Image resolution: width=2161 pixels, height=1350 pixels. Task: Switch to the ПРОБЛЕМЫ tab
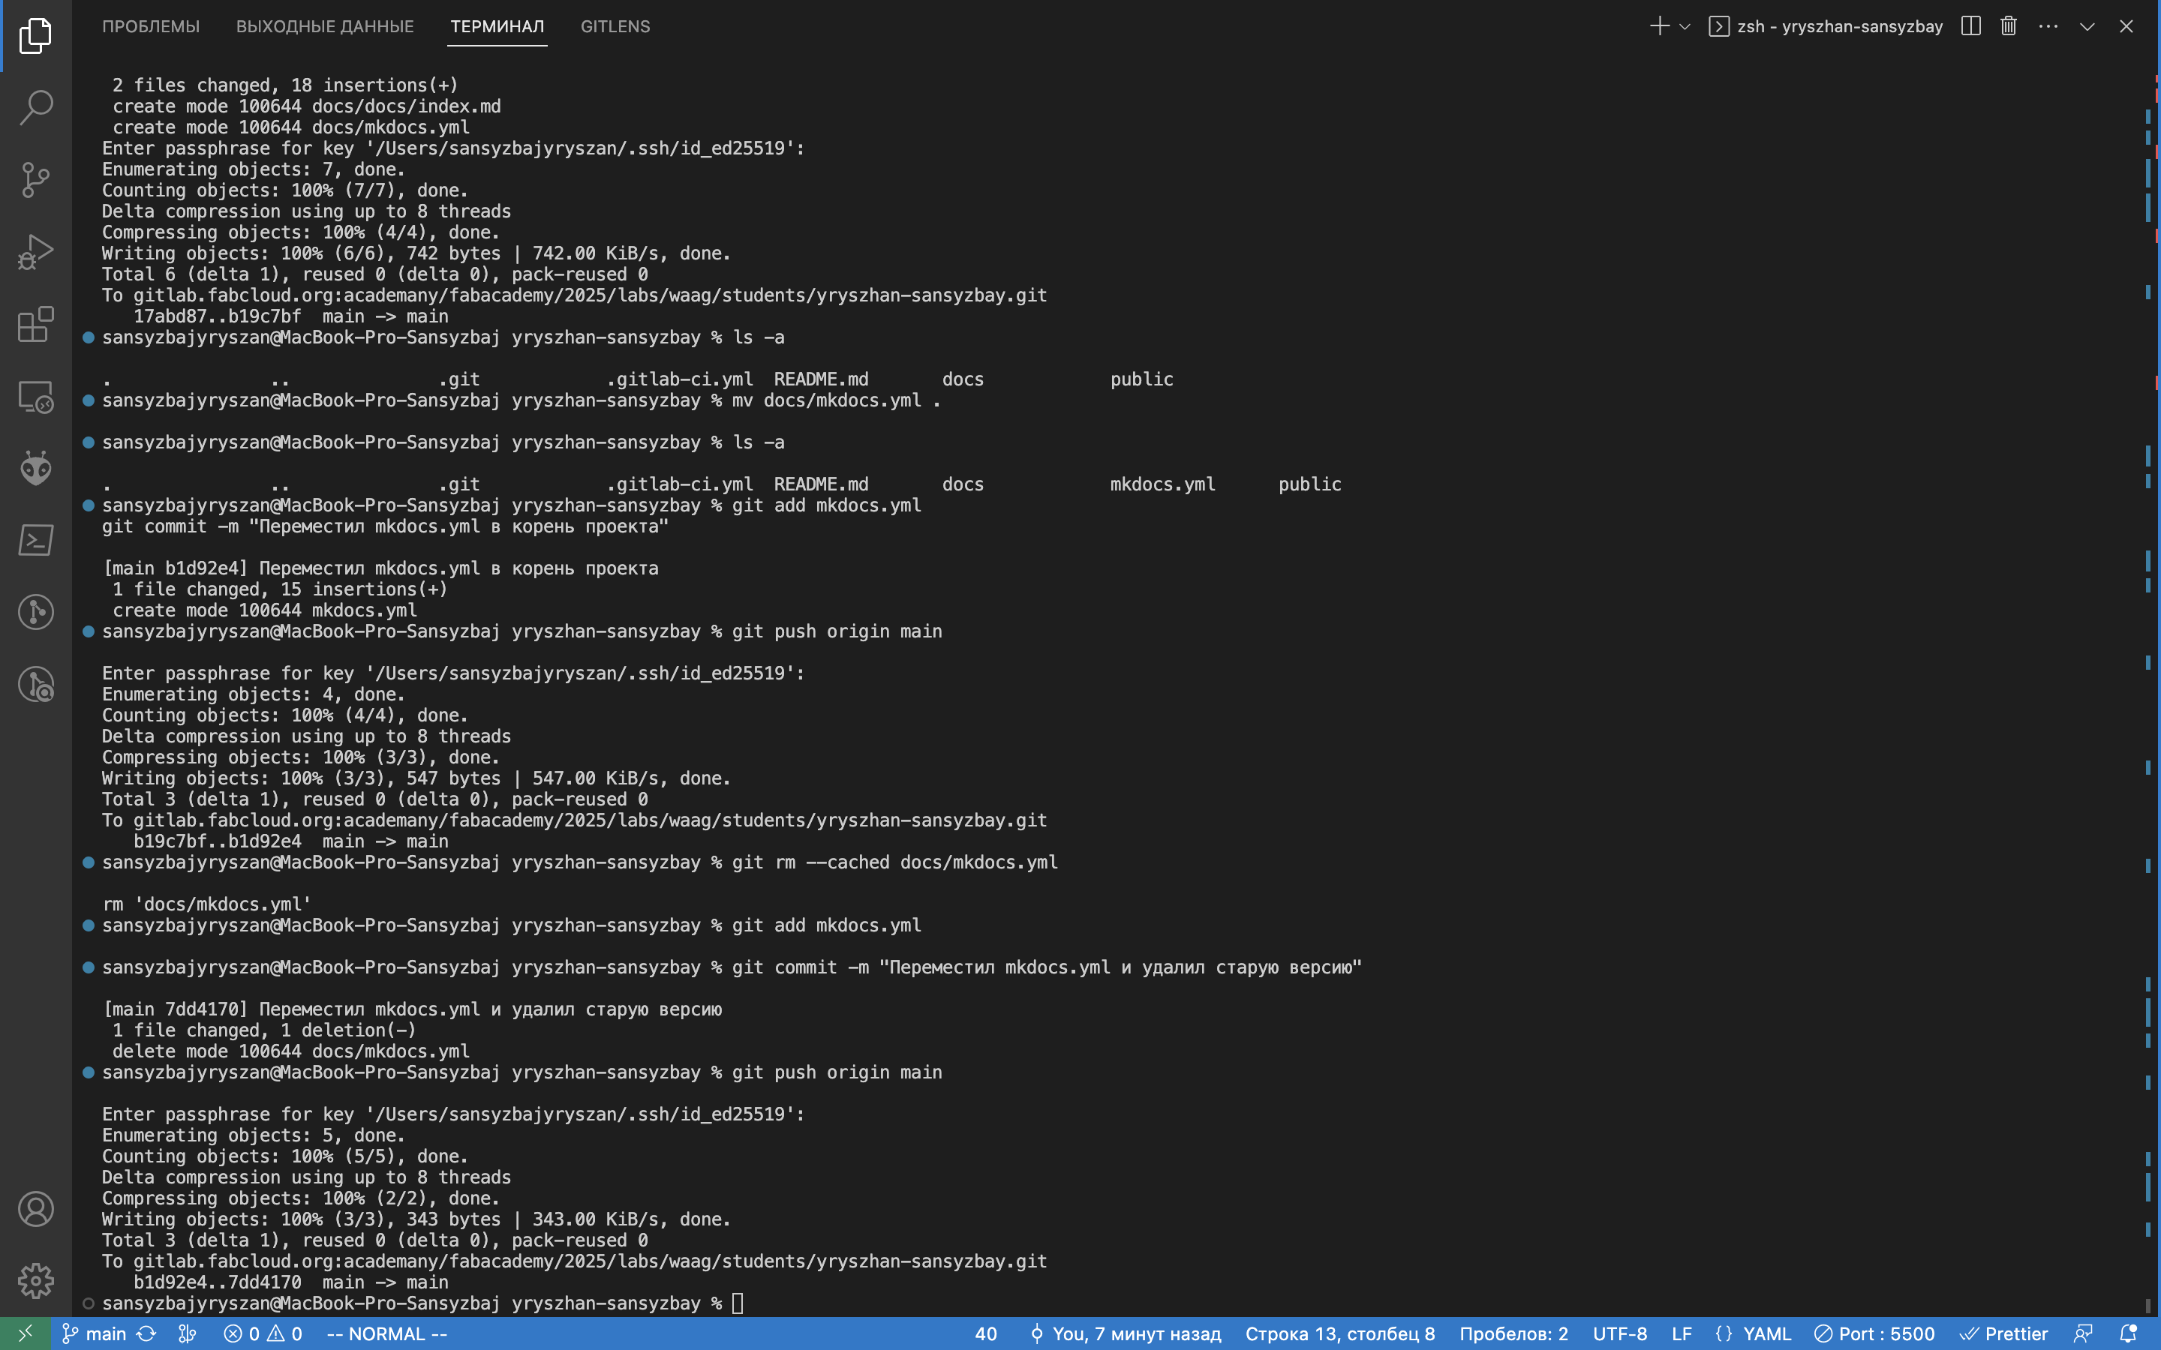tap(151, 26)
